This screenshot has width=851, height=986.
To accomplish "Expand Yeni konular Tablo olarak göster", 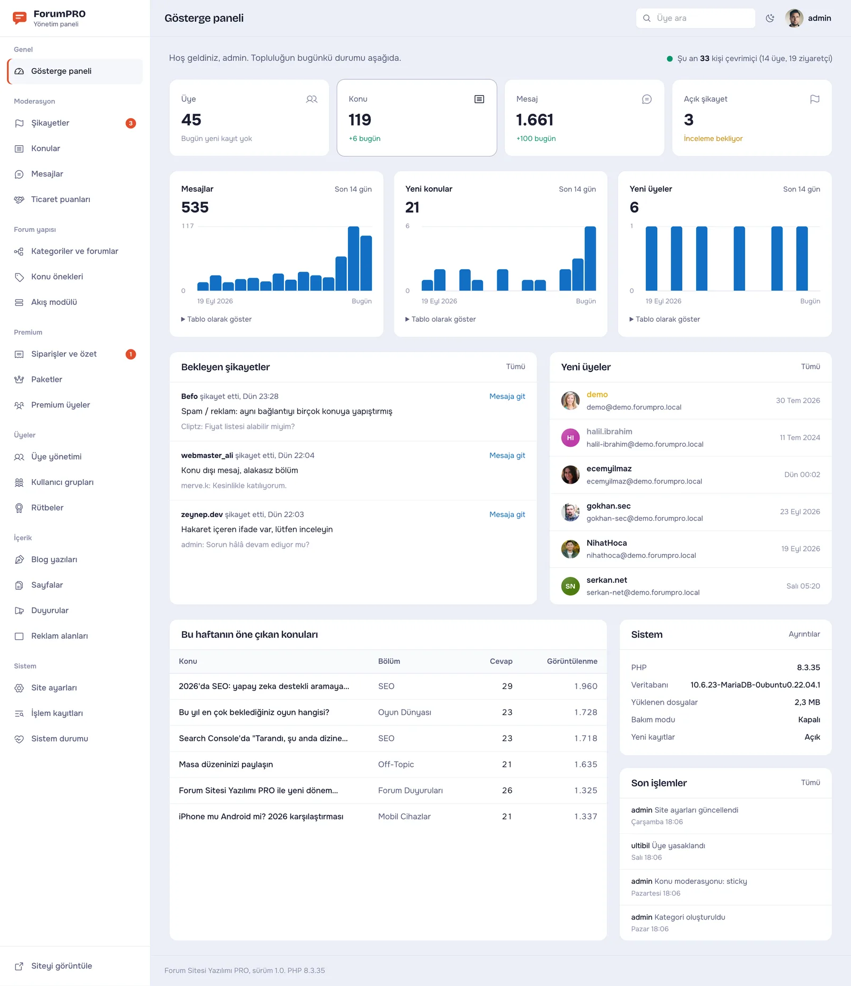I will [440, 319].
